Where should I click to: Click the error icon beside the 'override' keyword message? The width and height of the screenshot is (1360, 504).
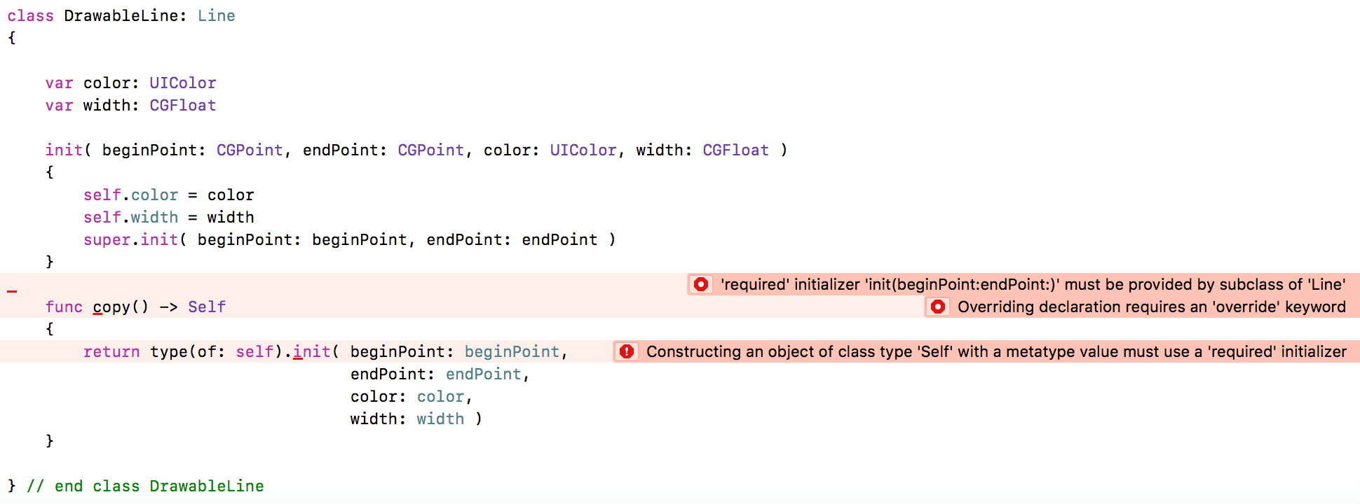(937, 307)
